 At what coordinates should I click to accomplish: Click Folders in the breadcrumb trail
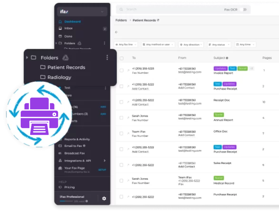[x=121, y=20]
